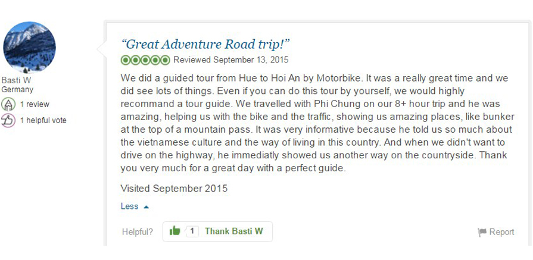Collapse the review with the 'Less' link
Screen dimensions: 533x260
(x=129, y=206)
